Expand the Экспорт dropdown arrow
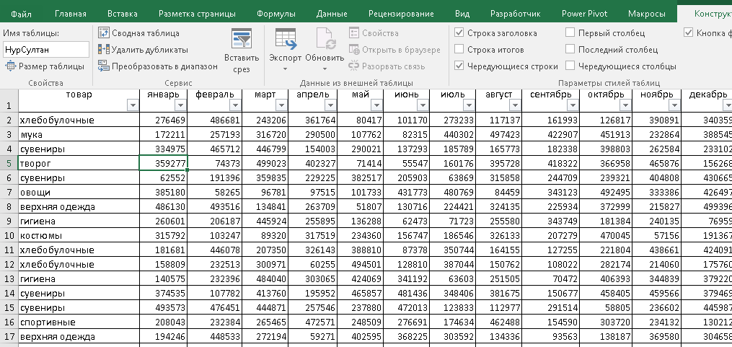 point(286,69)
